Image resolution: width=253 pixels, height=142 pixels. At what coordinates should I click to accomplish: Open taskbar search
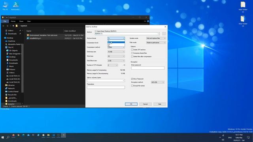pos(8,137)
